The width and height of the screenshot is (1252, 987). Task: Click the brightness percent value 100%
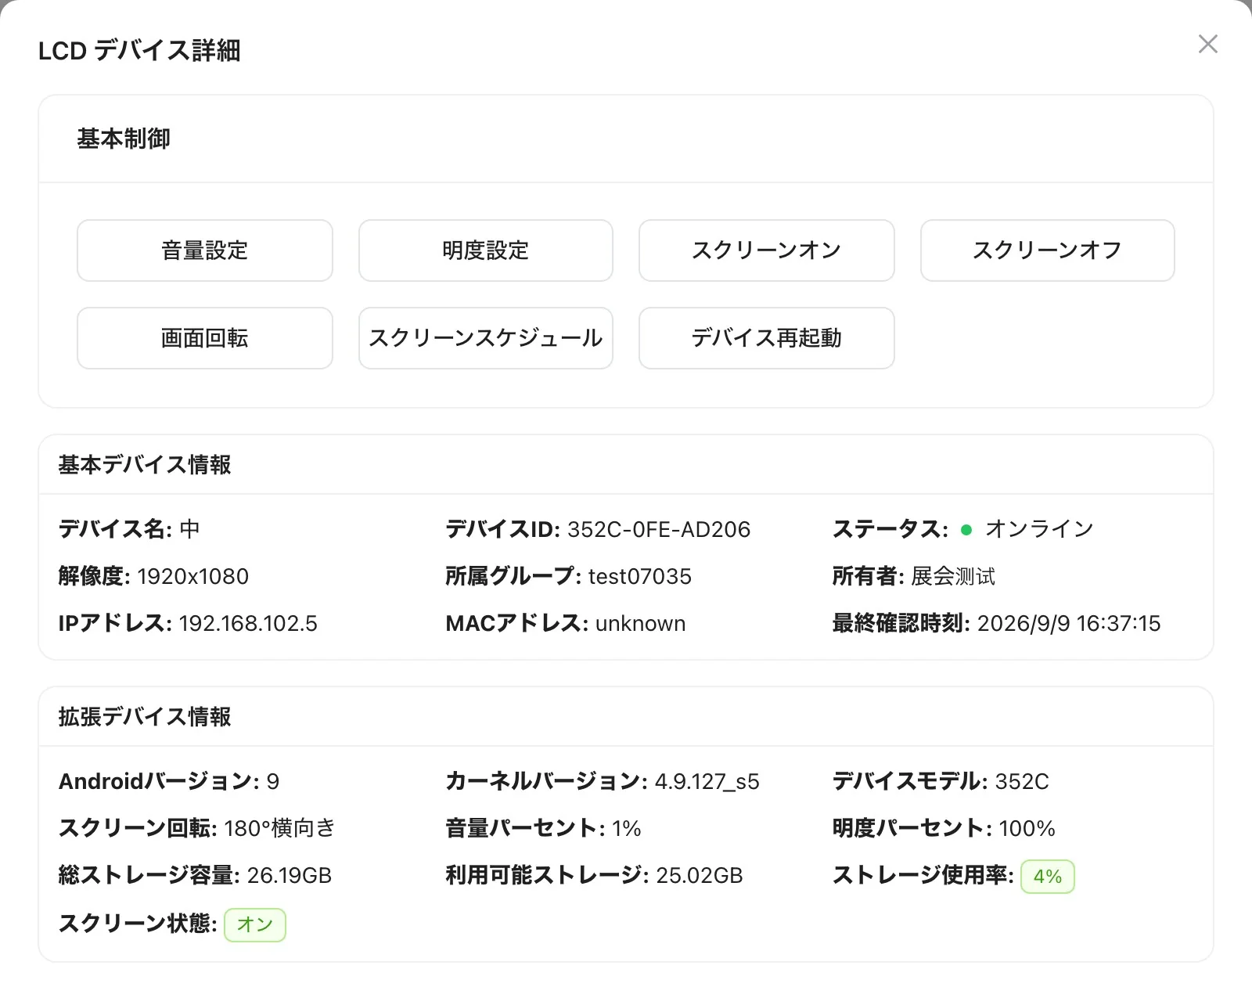pos(1027,829)
